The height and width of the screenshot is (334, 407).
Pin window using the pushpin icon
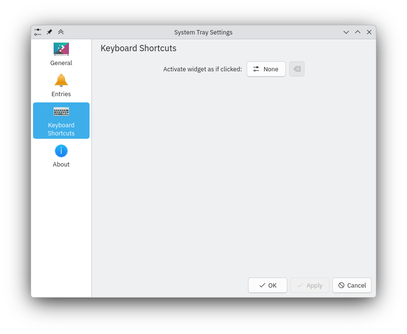[49, 32]
